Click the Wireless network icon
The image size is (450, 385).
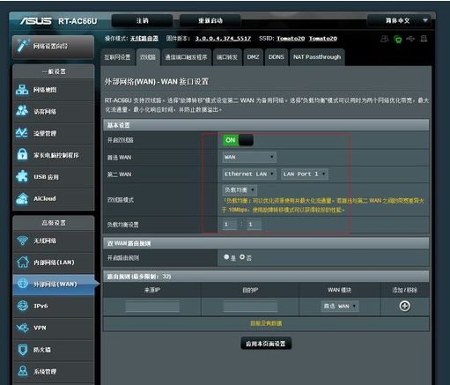point(23,241)
